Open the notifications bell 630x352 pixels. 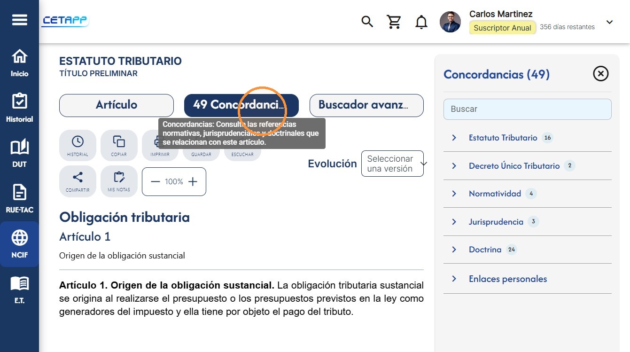(421, 22)
